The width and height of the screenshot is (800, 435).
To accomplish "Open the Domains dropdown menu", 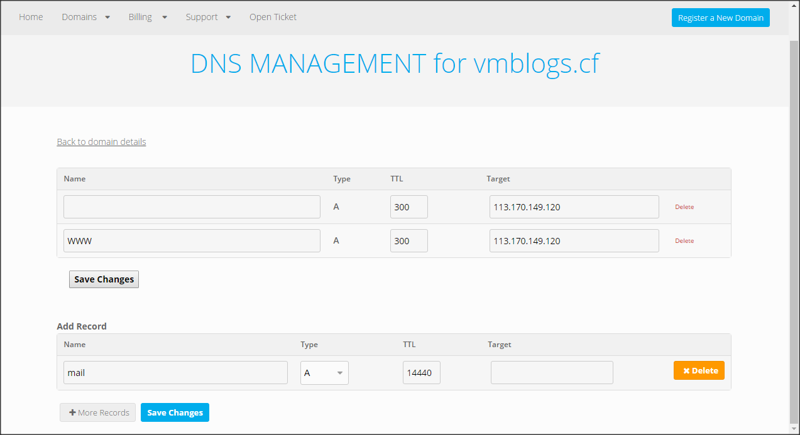I will (85, 17).
